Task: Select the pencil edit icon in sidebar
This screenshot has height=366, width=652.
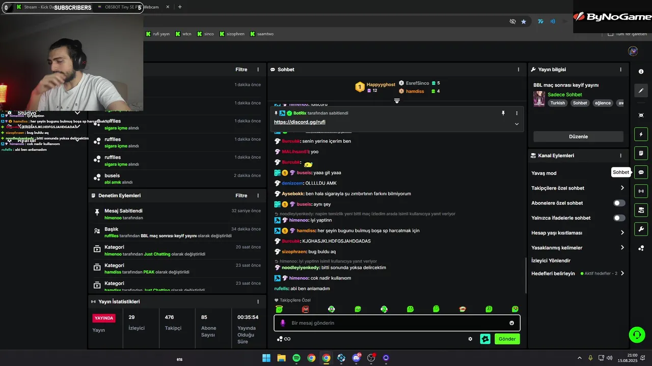Action: (x=641, y=90)
